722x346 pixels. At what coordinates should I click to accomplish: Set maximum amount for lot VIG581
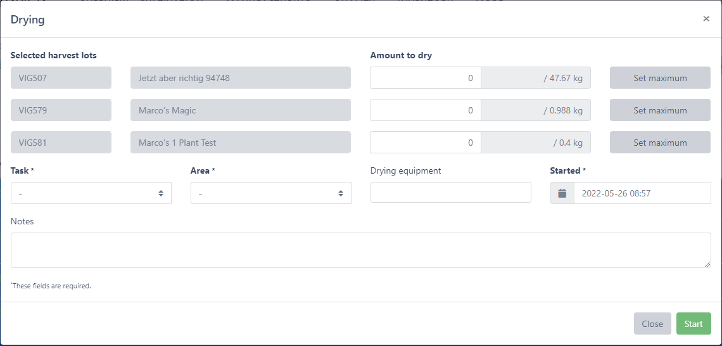click(660, 143)
